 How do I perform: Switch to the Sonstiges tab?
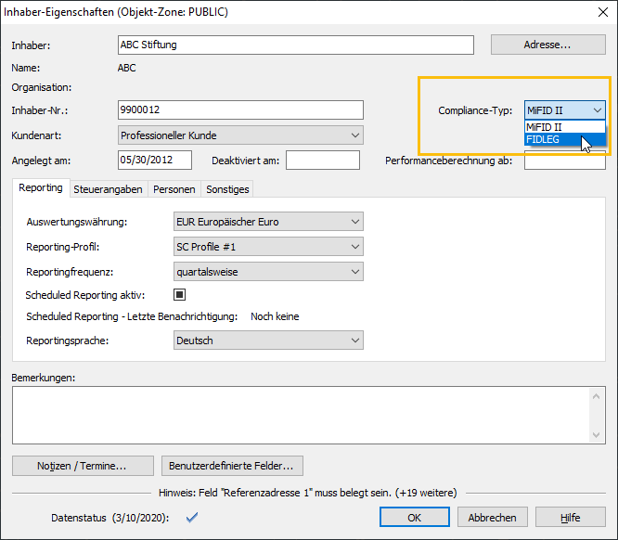tap(227, 189)
